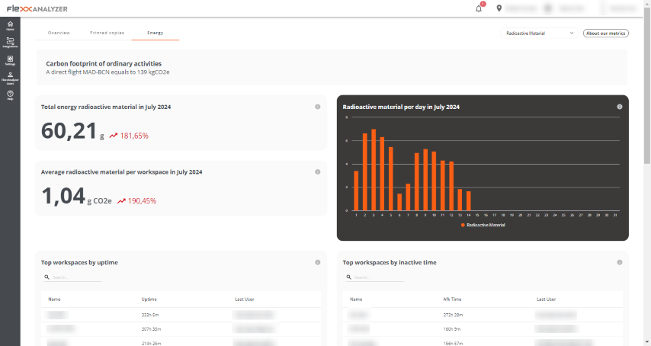Switch to the Printed copies tab
Viewport: 651px width, 346px height.
(x=107, y=33)
